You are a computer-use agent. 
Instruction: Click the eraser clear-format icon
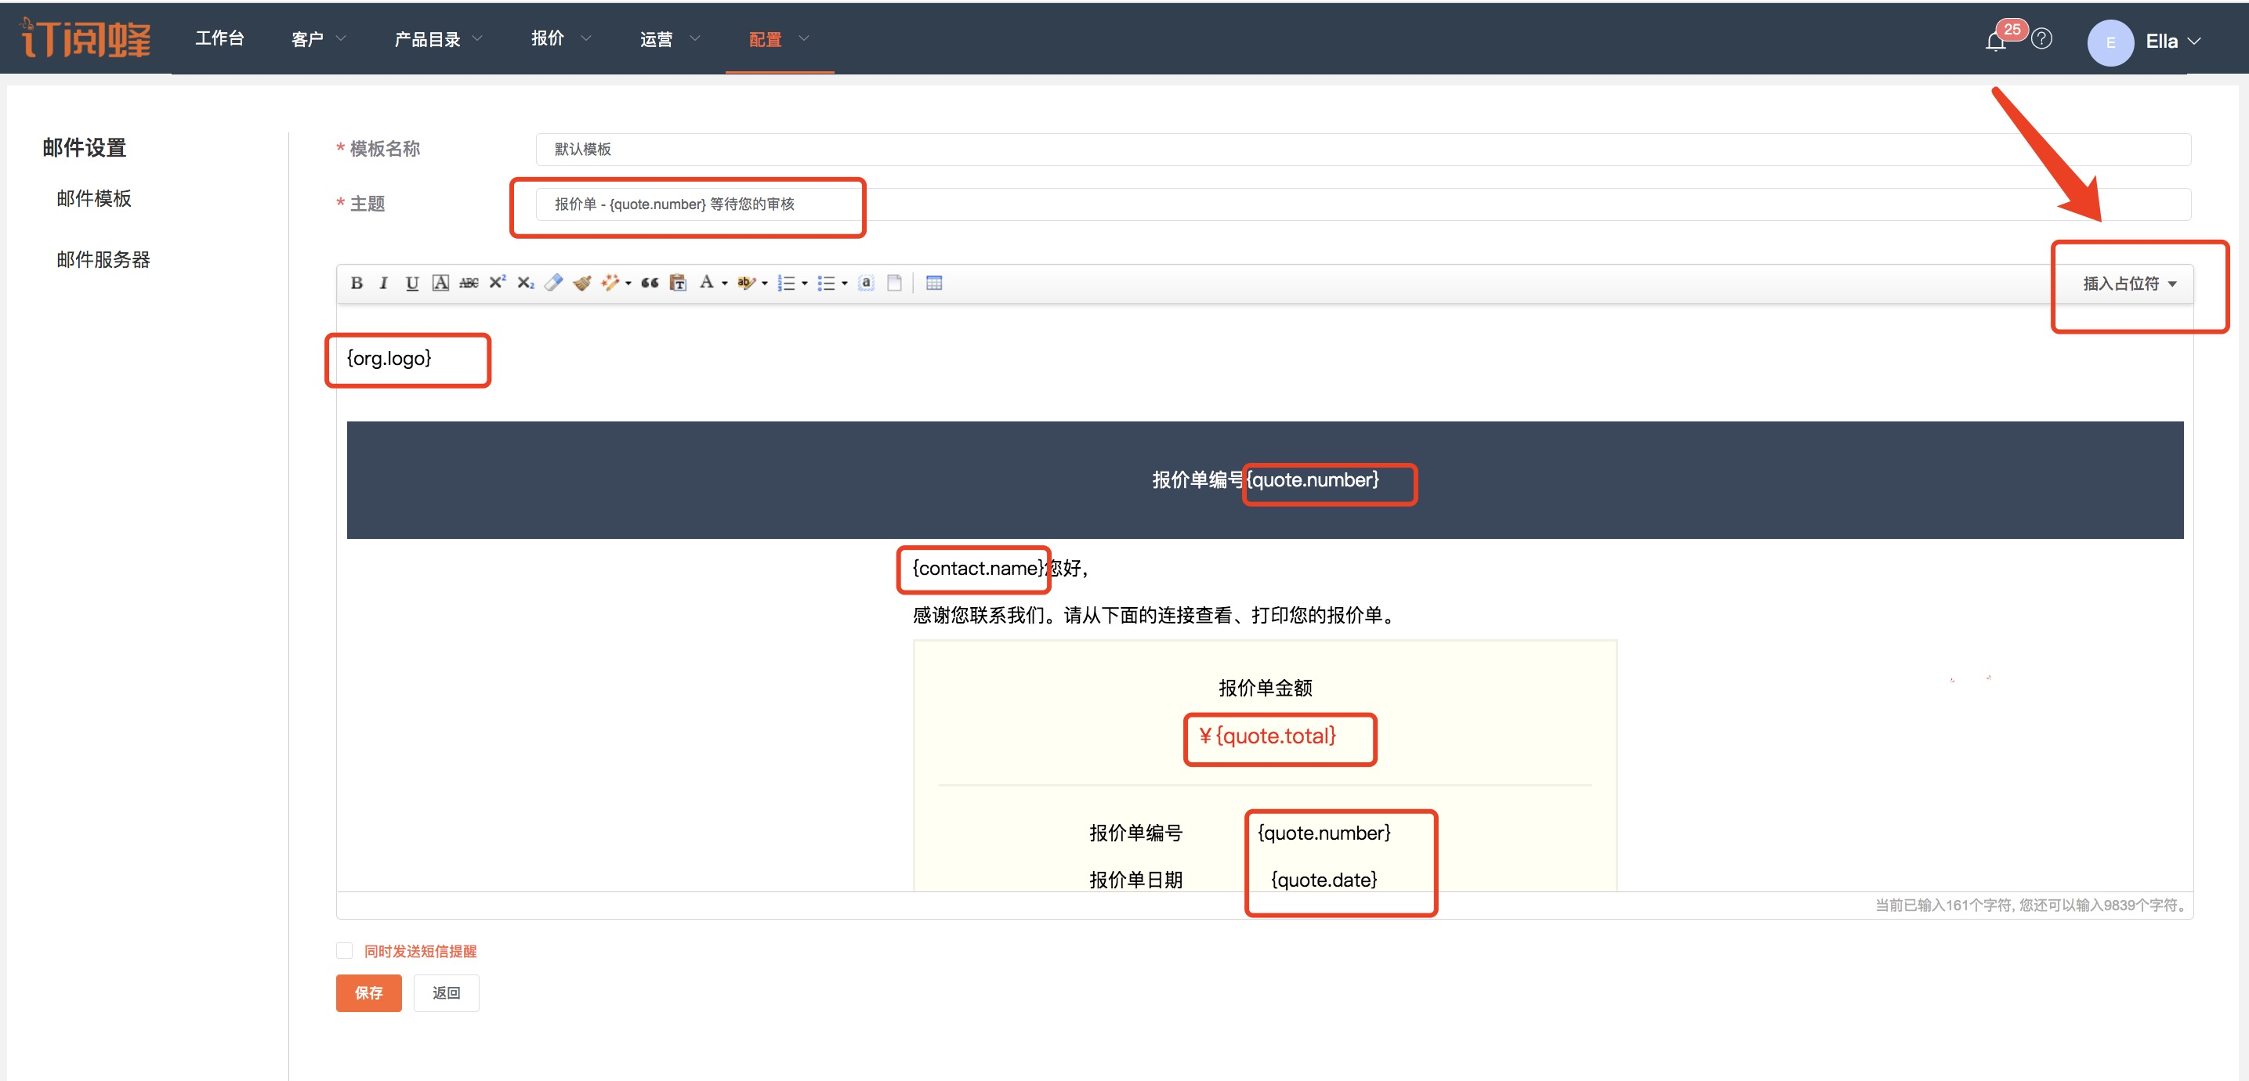[x=553, y=283]
